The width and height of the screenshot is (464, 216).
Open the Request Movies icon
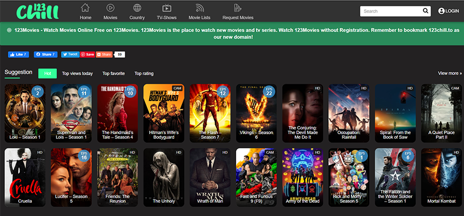pos(238,8)
